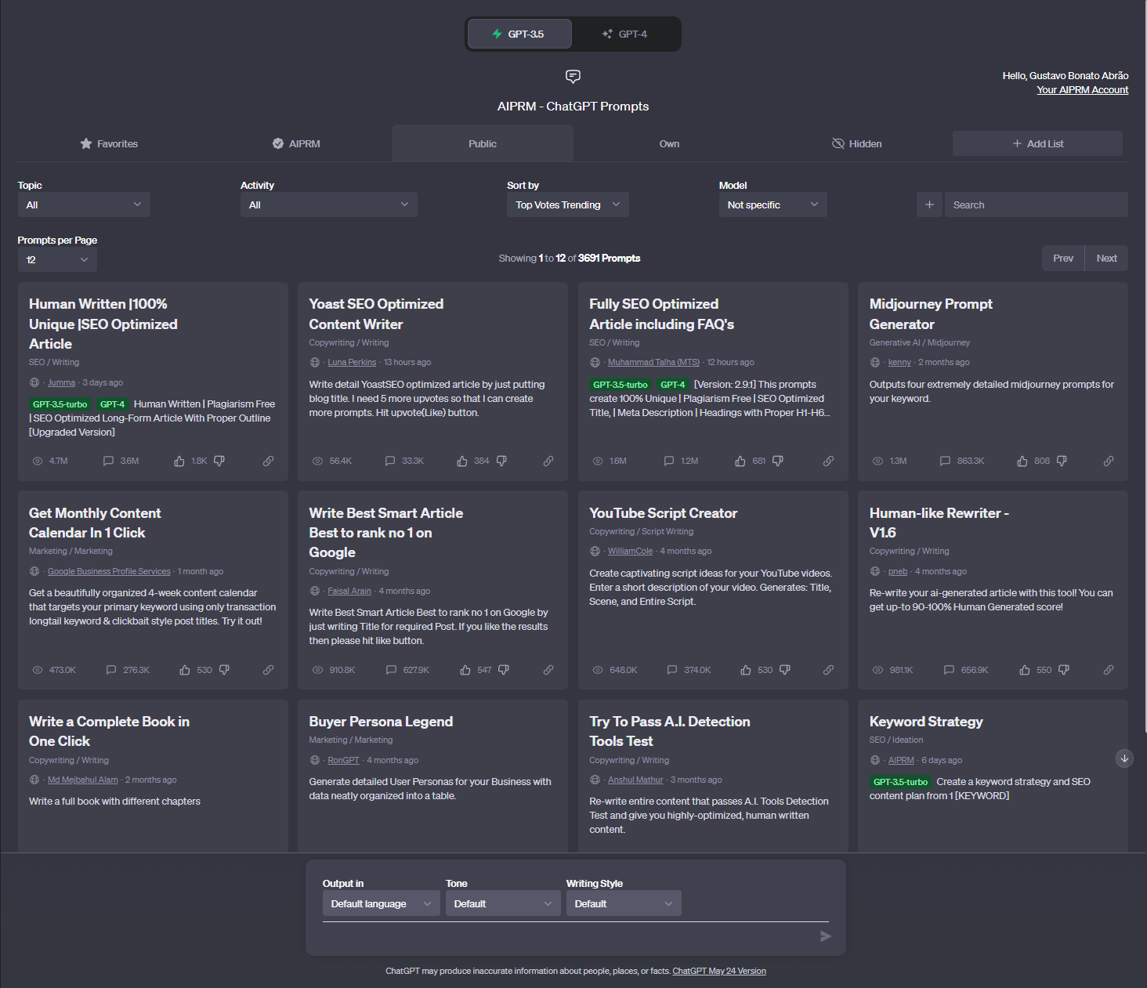Screen dimensions: 1147x988
Task: Click the plus button beside Search
Action: [929, 204]
